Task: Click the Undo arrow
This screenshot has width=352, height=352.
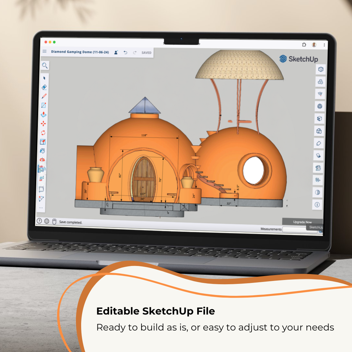Action: 125,52
